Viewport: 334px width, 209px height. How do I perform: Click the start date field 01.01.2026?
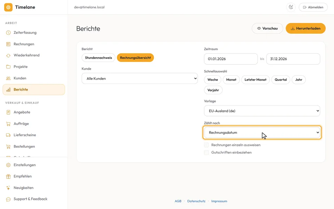[x=231, y=59]
